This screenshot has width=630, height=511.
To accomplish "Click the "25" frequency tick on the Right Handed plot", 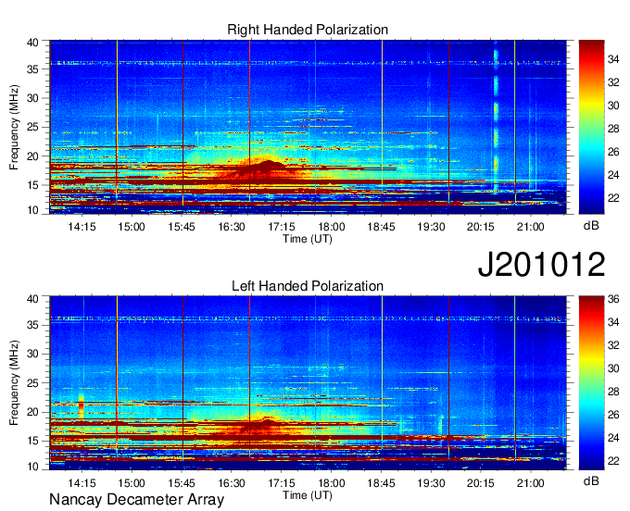I will click(x=32, y=127).
